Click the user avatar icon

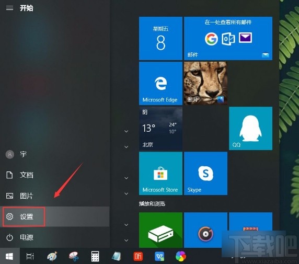pos(10,154)
